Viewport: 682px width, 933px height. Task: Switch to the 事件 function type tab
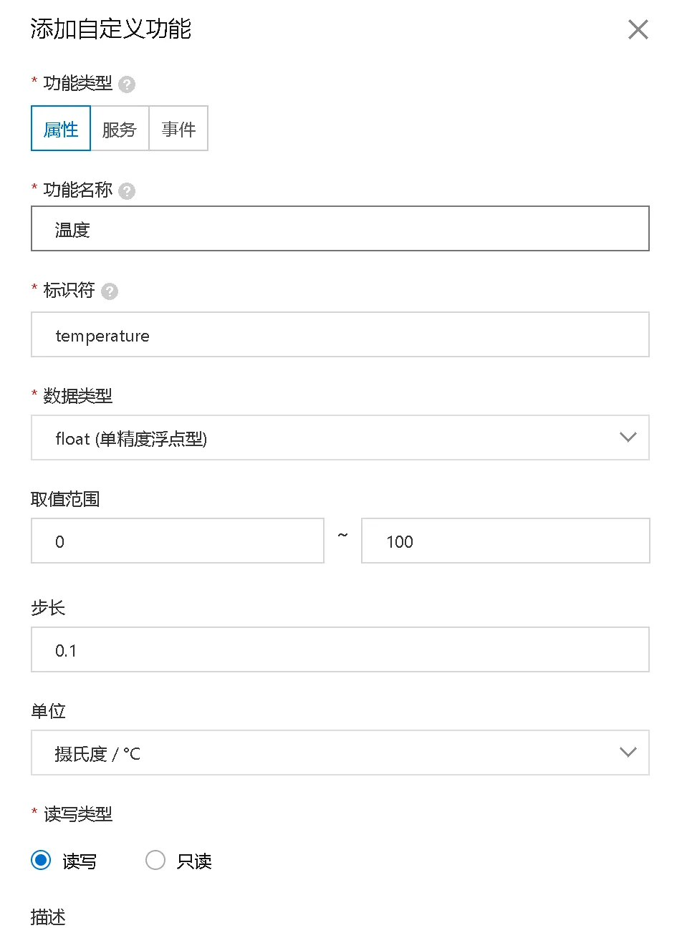point(178,128)
